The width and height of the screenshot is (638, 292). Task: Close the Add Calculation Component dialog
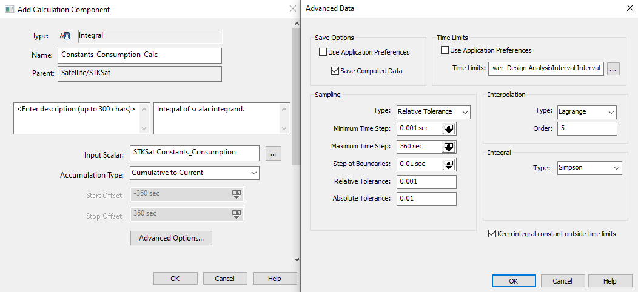(292, 8)
